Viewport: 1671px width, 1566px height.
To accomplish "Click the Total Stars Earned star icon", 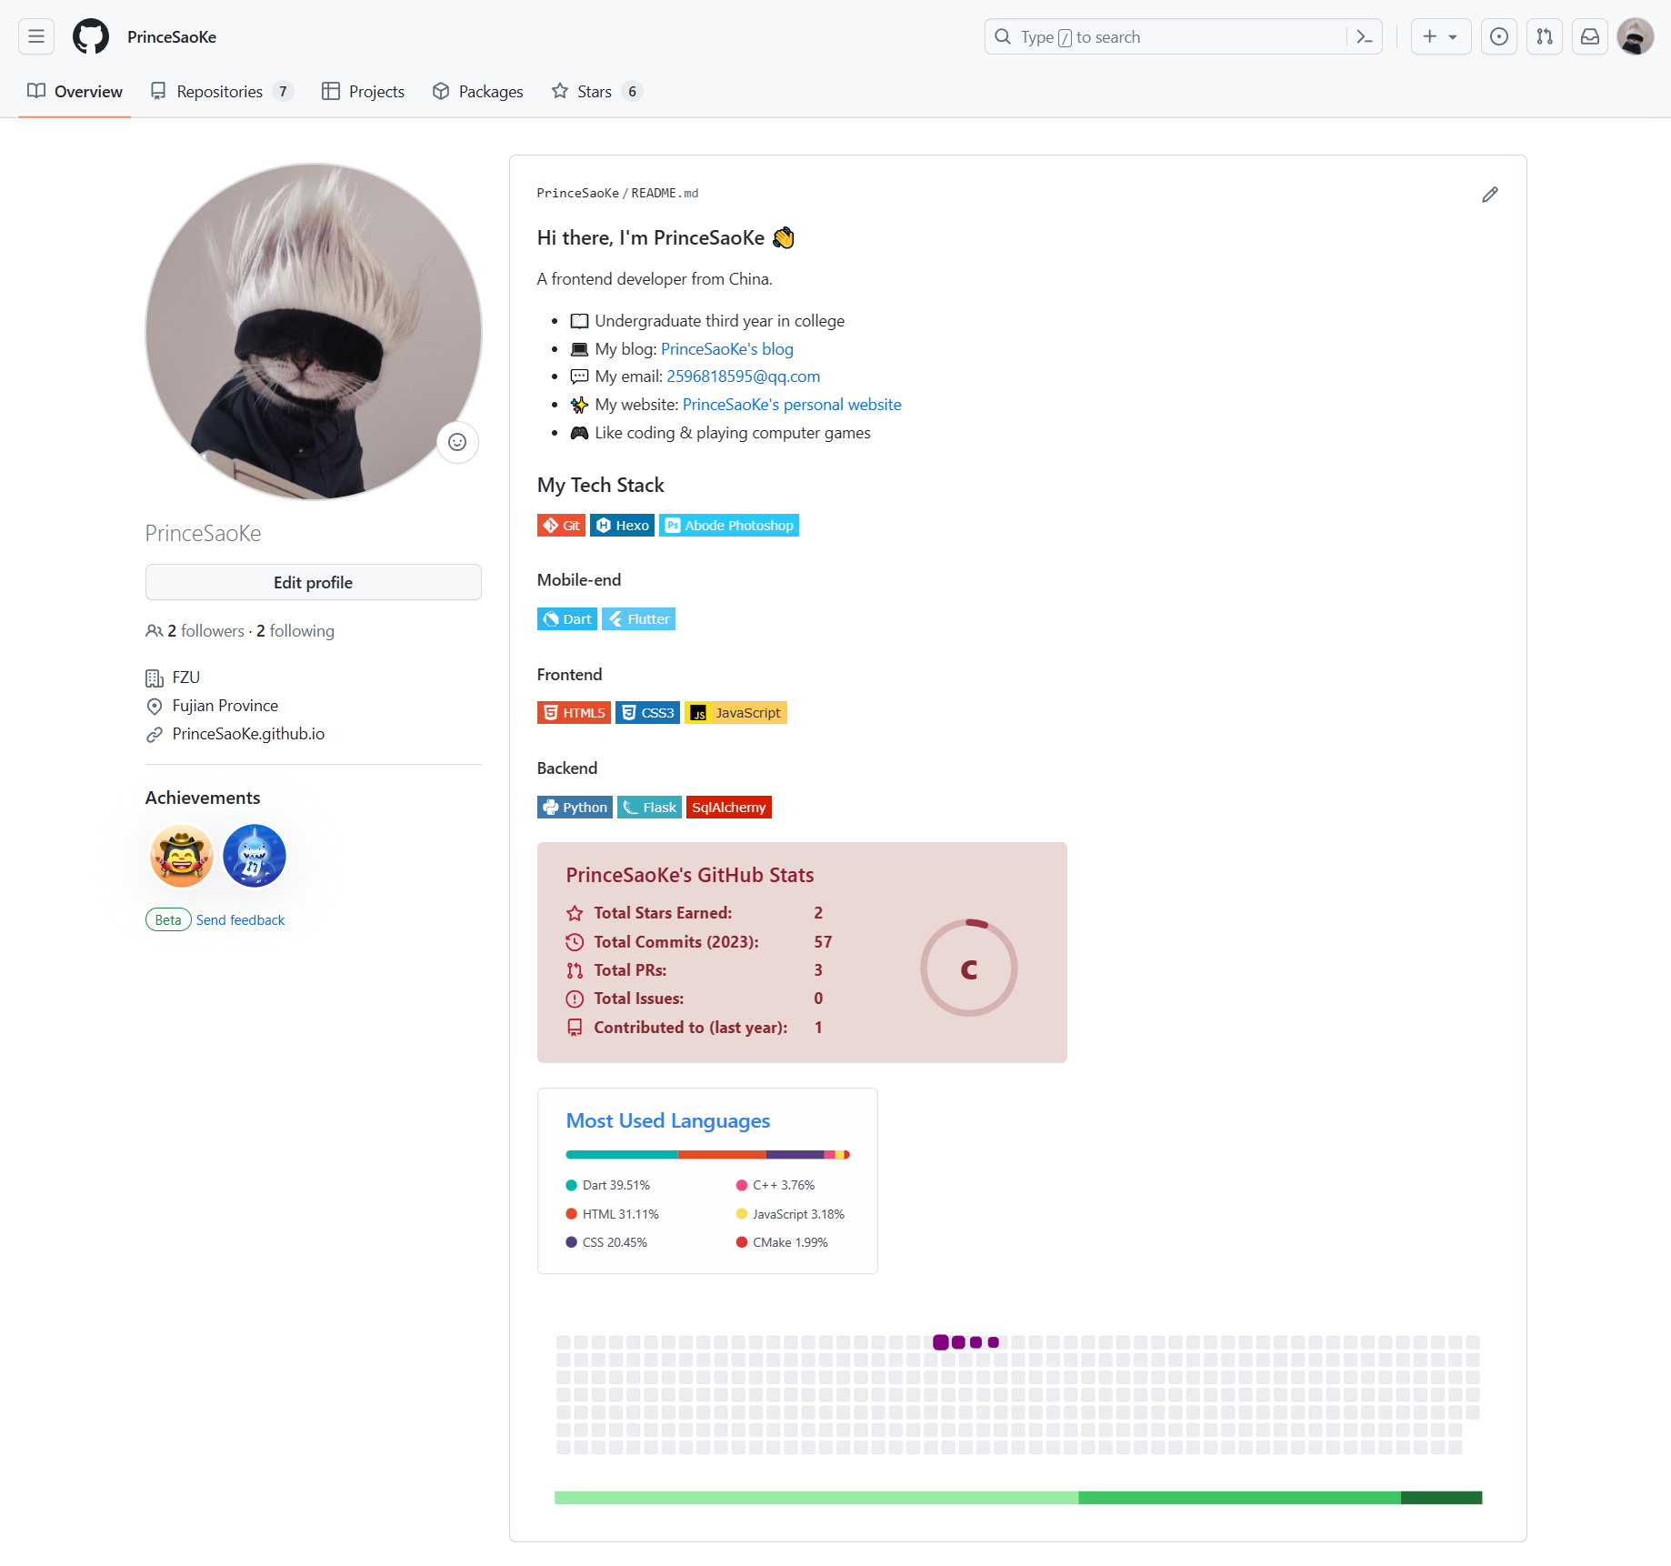I will (x=575, y=912).
